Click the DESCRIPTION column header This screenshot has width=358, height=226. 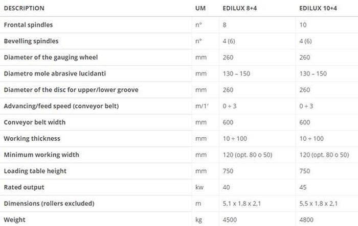tap(24, 8)
